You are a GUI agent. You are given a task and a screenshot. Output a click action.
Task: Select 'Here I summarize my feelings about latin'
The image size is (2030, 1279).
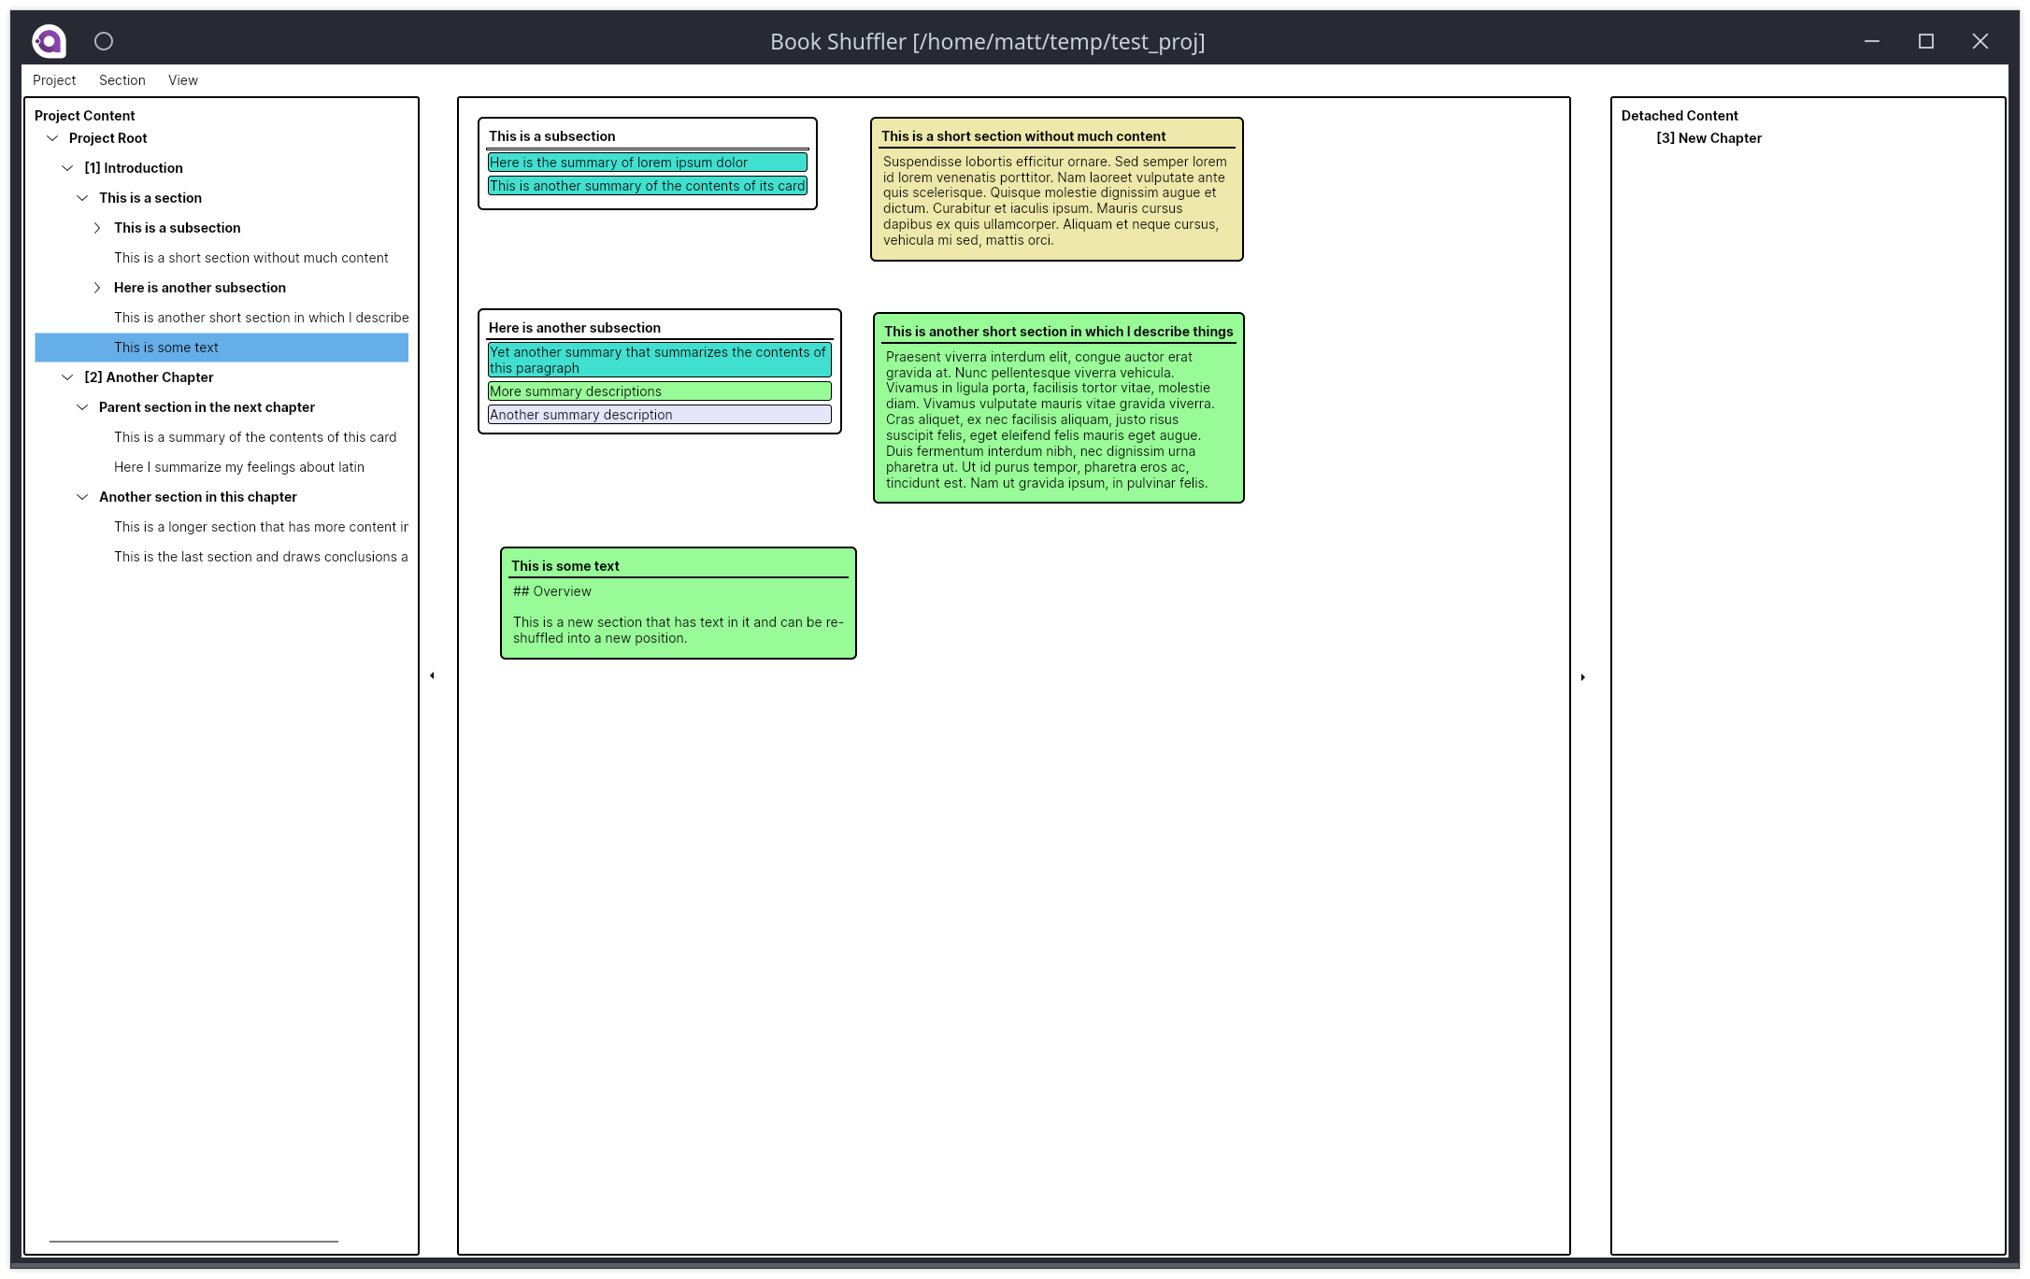coord(239,467)
